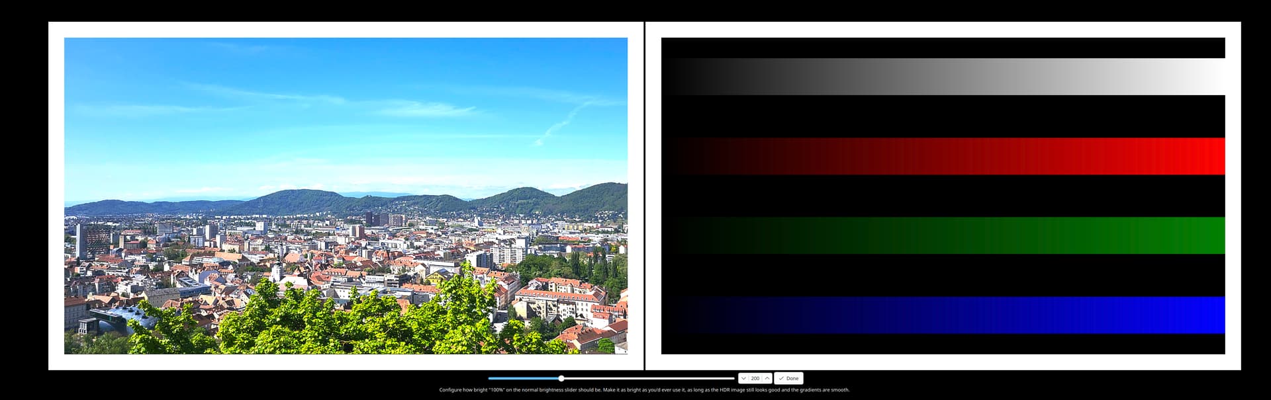
Task: Click the brightest red end of the red gradient
Action: point(1215,156)
